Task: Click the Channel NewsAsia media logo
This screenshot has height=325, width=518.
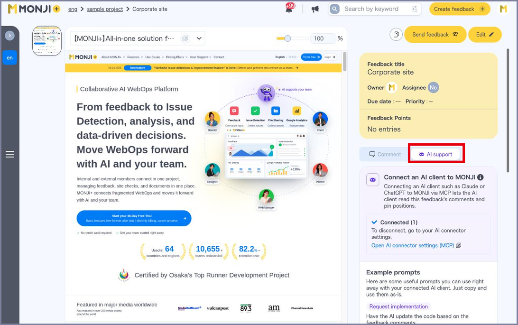Action: (302, 308)
